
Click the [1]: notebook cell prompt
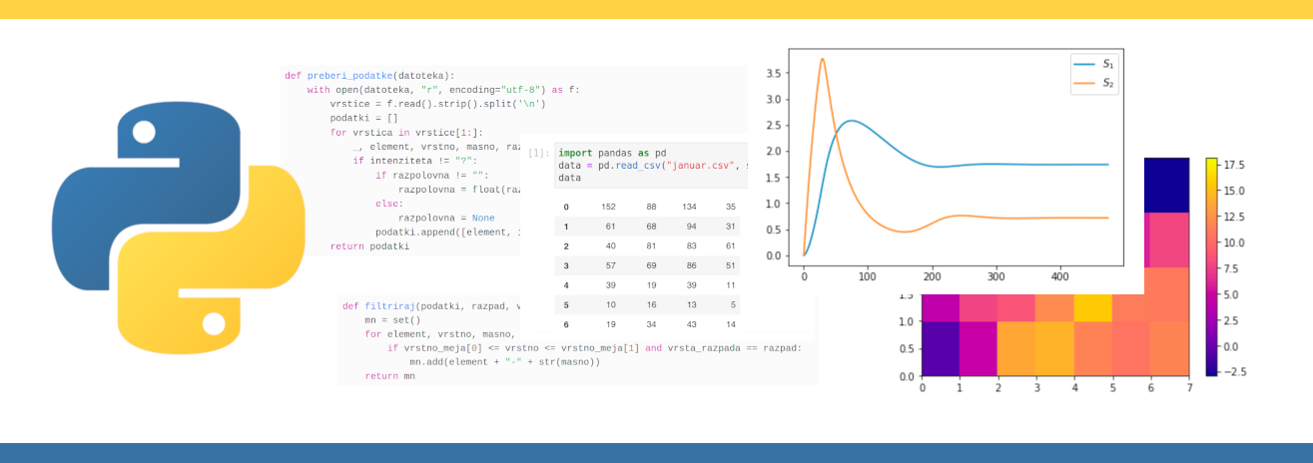pyautogui.click(x=538, y=153)
